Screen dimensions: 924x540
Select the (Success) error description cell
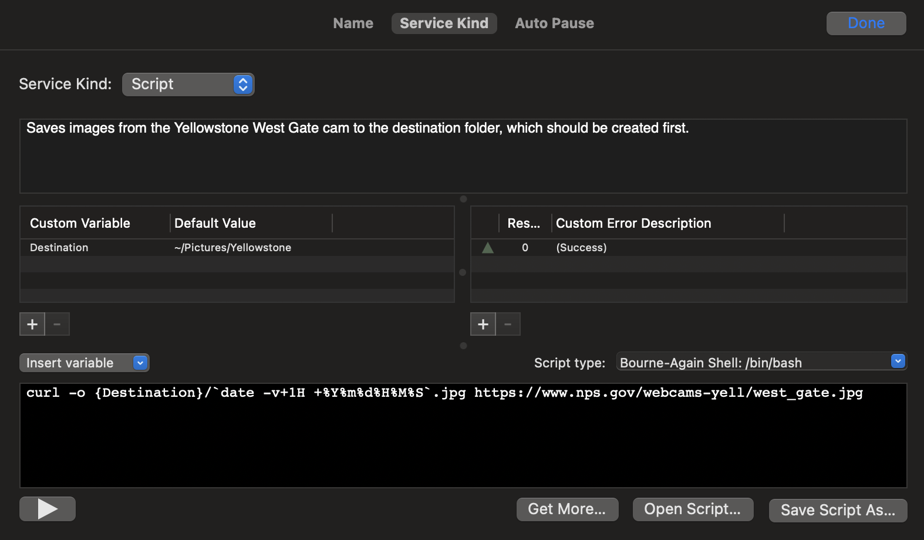(581, 248)
